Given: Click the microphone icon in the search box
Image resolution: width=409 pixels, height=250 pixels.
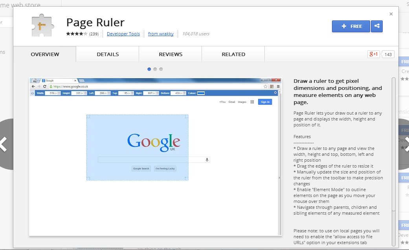Looking at the screenshot, I should 207,159.
